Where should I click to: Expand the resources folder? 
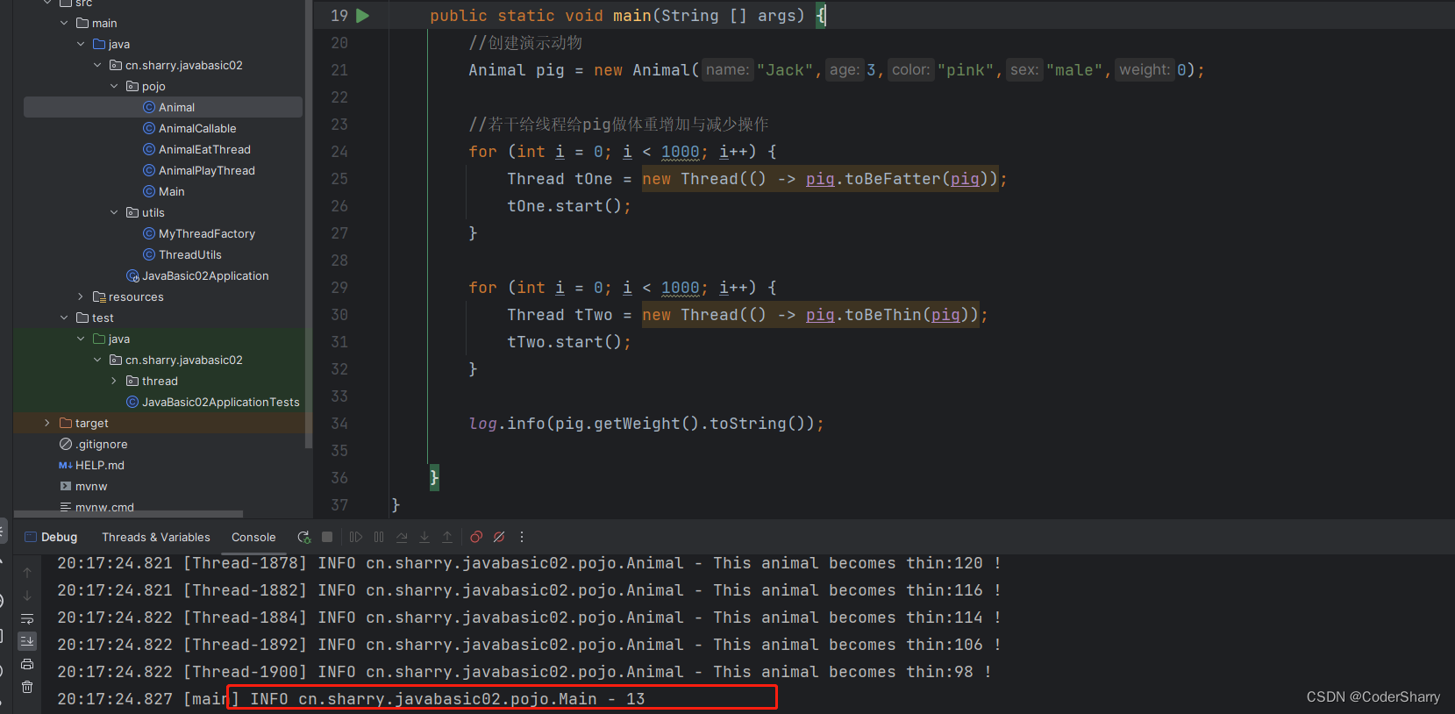tap(81, 296)
